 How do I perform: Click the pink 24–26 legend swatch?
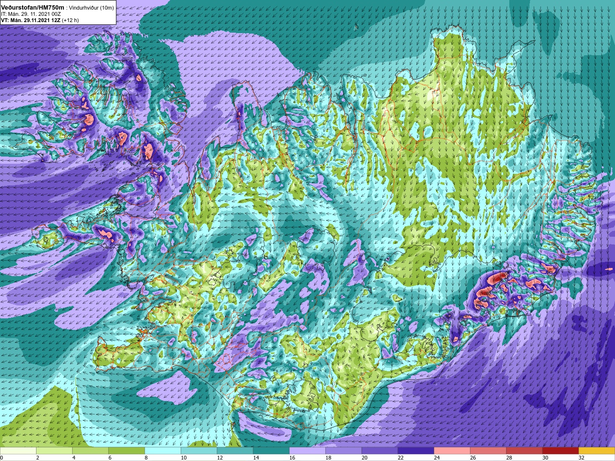coord(452,451)
